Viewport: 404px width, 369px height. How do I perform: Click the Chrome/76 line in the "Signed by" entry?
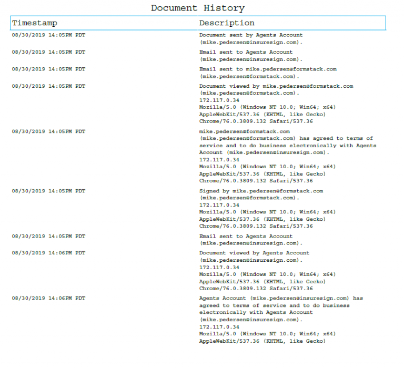pos(256,226)
